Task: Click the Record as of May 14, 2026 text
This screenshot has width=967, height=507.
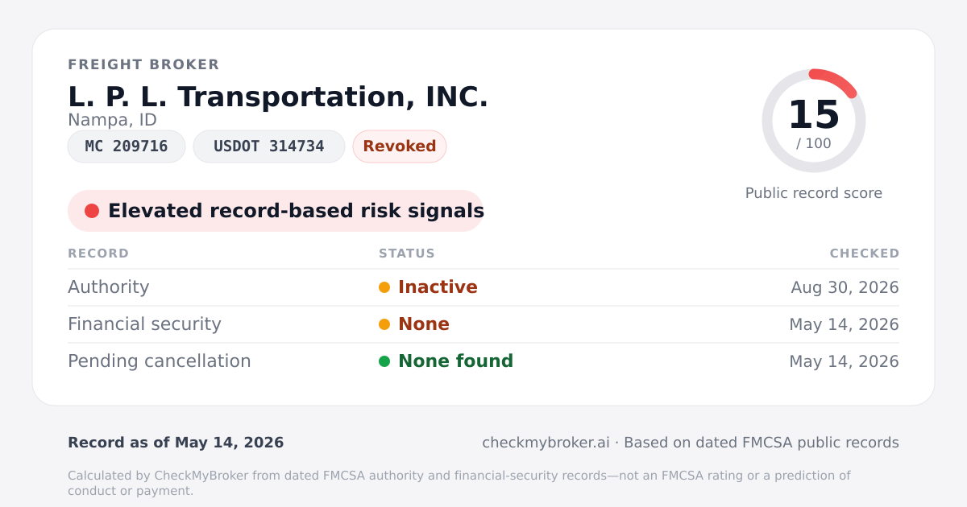Action: pyautogui.click(x=176, y=443)
